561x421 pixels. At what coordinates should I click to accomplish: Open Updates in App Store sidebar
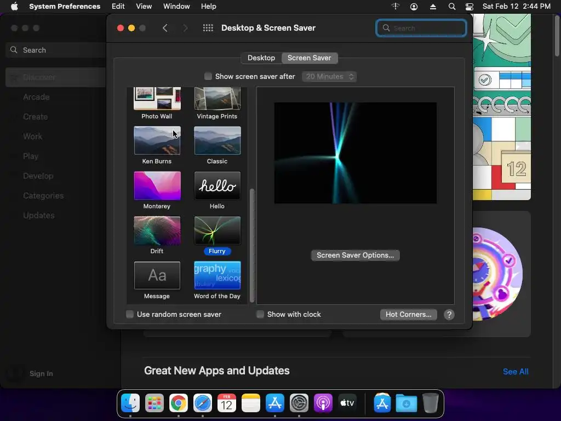[x=39, y=215]
